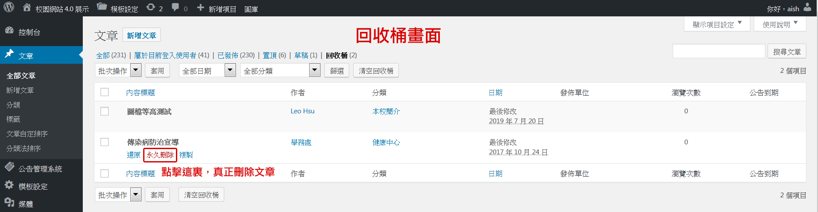This screenshot has height=212, width=818.
Task: Toggle the select-all checkbox in table header
Action: pos(104,92)
